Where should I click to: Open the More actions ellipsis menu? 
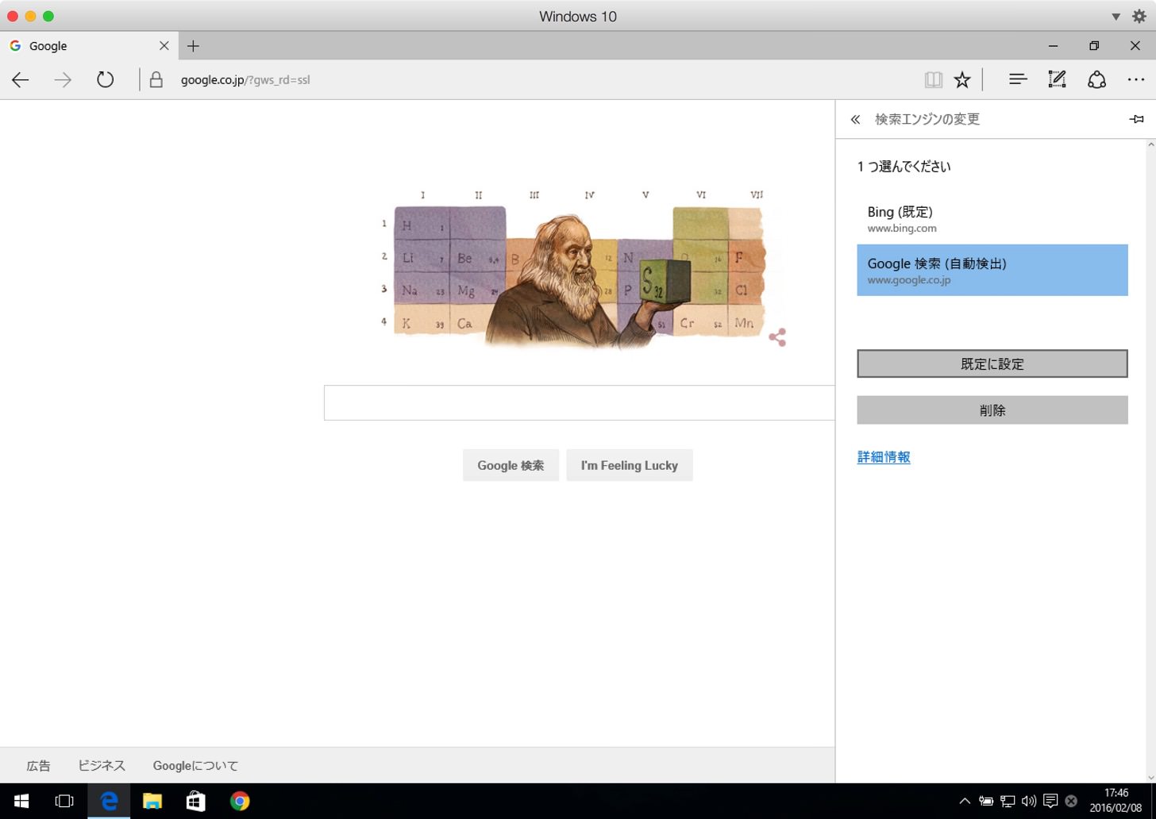click(x=1136, y=79)
